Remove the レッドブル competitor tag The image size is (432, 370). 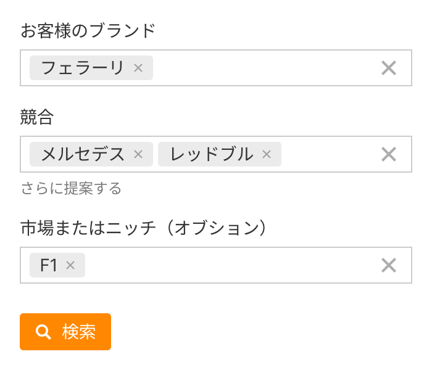click(267, 154)
